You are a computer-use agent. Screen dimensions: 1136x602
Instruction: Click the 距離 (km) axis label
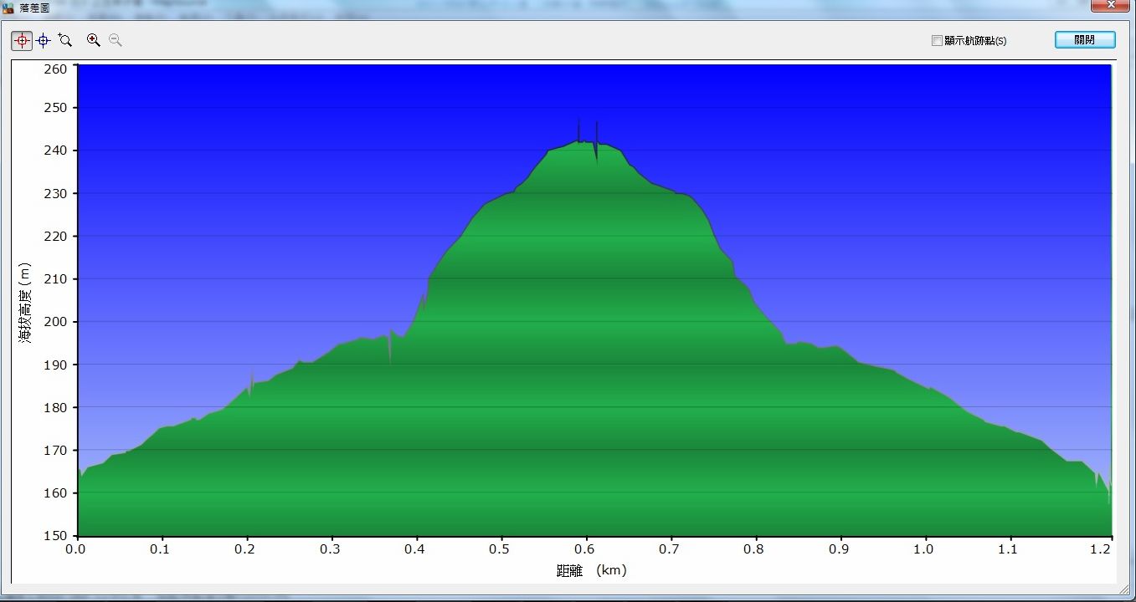[591, 570]
